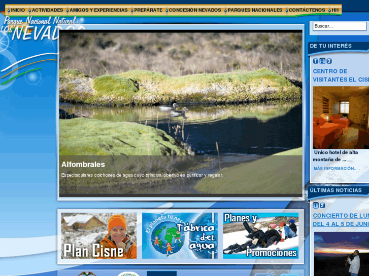Open the INICIO menu item
The height and width of the screenshot is (276, 369).
point(18,10)
